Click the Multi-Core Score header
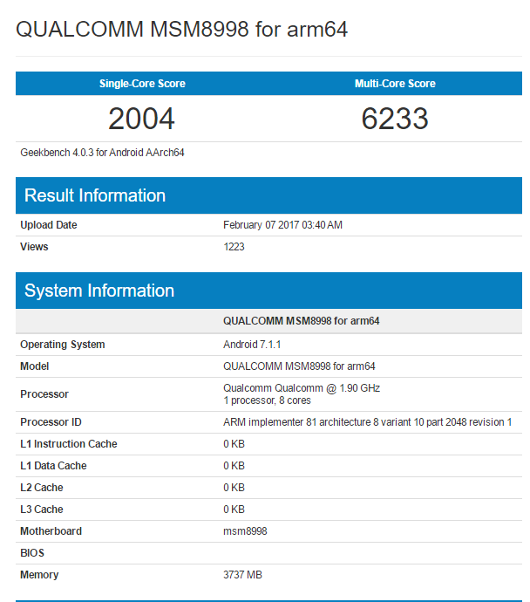 pos(395,83)
